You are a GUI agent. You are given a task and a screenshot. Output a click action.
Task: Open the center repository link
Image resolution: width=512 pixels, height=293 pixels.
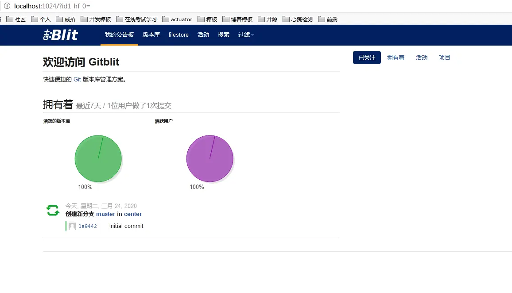(132, 214)
